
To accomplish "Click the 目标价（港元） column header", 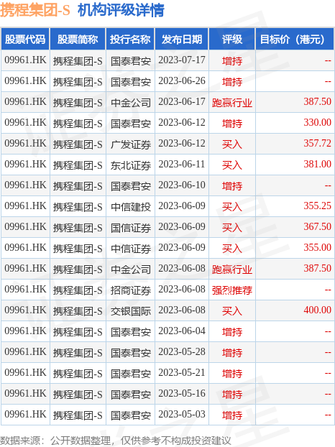I will [295, 39].
